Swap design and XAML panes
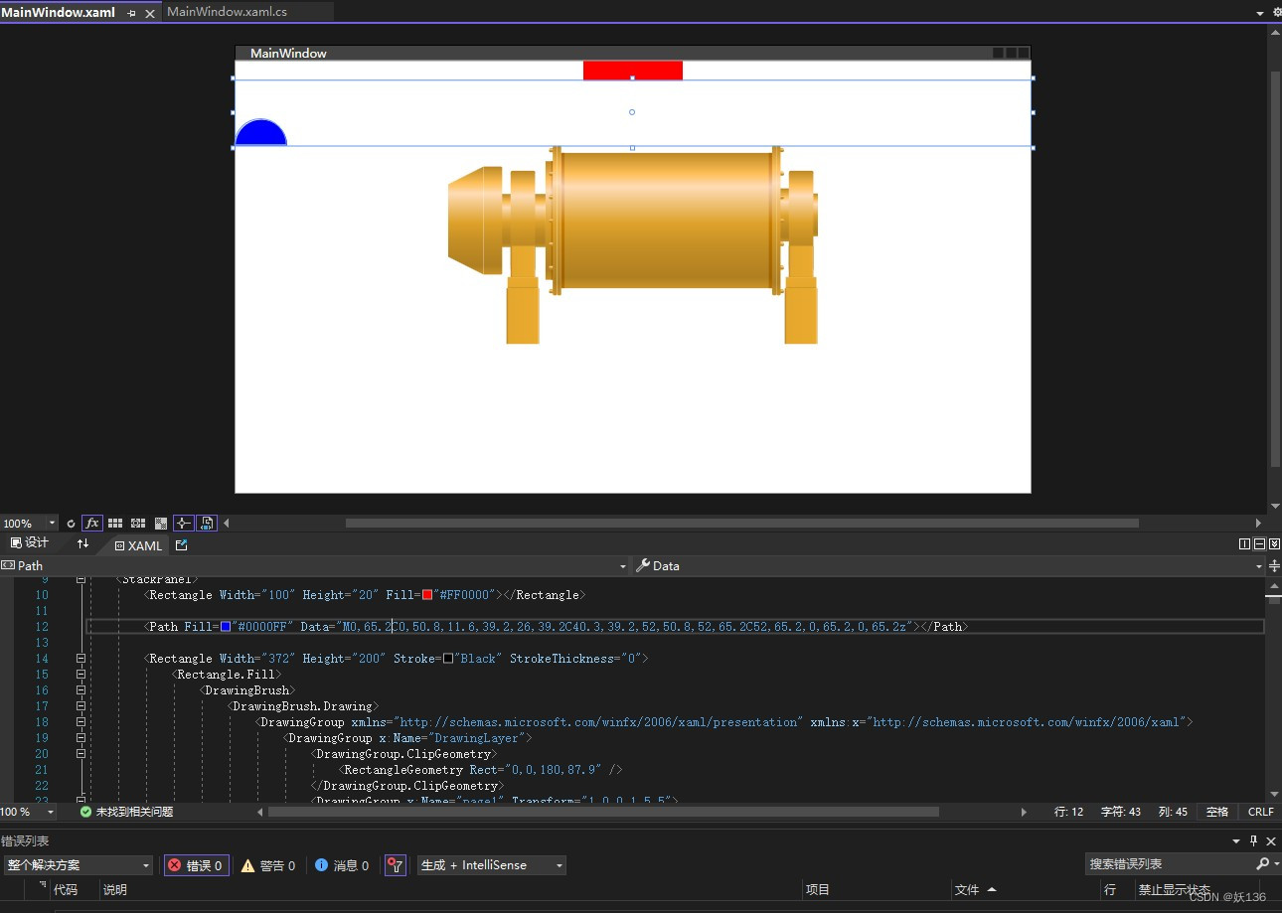1282x913 pixels. click(x=83, y=543)
